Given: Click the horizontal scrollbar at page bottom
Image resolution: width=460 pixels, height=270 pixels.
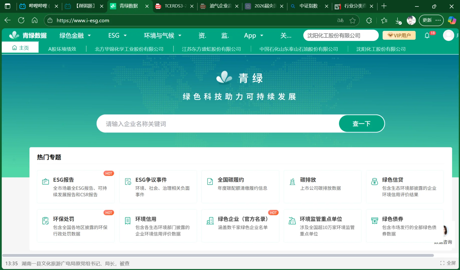Looking at the screenshot, I should (x=218, y=255).
